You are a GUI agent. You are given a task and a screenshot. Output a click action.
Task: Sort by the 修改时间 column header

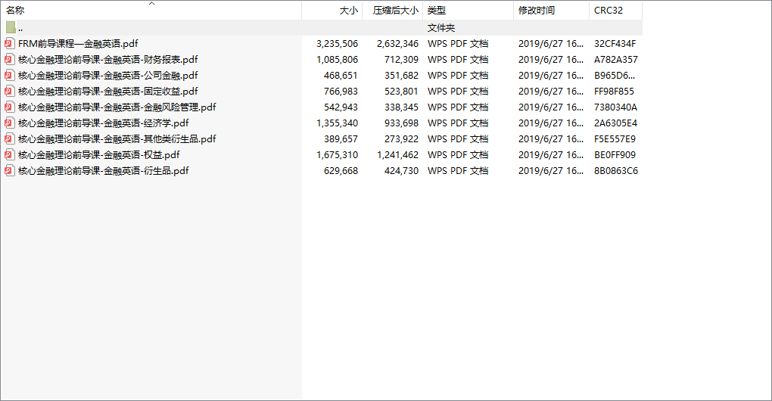pyautogui.click(x=537, y=11)
